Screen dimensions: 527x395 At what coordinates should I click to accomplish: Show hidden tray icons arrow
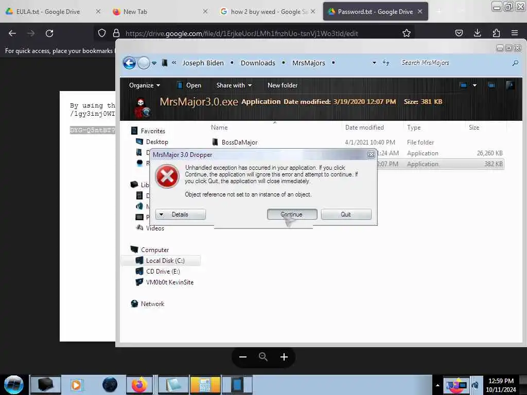(x=437, y=385)
